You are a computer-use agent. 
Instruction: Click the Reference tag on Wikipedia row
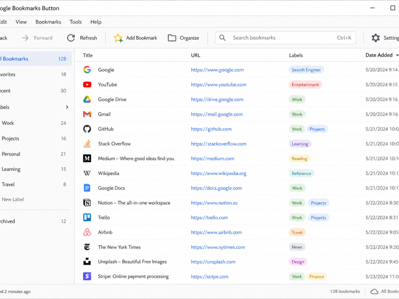(301, 173)
